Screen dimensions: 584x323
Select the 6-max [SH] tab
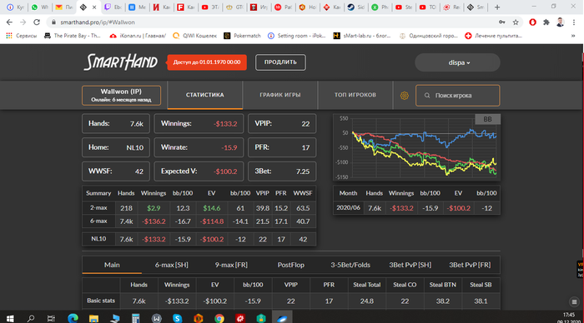click(x=171, y=265)
